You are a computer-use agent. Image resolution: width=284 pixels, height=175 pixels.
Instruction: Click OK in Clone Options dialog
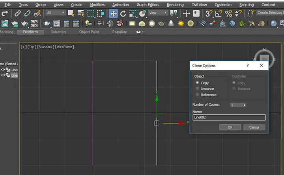click(230, 127)
